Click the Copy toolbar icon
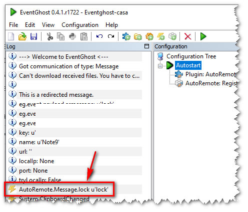 pos(60,36)
